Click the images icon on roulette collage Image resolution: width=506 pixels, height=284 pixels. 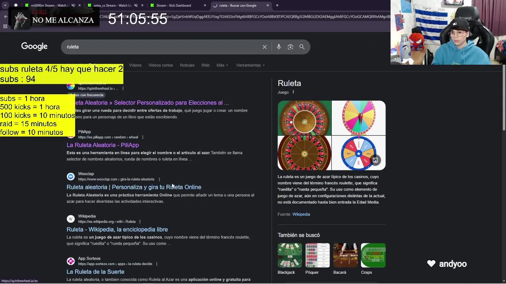tap(375, 160)
